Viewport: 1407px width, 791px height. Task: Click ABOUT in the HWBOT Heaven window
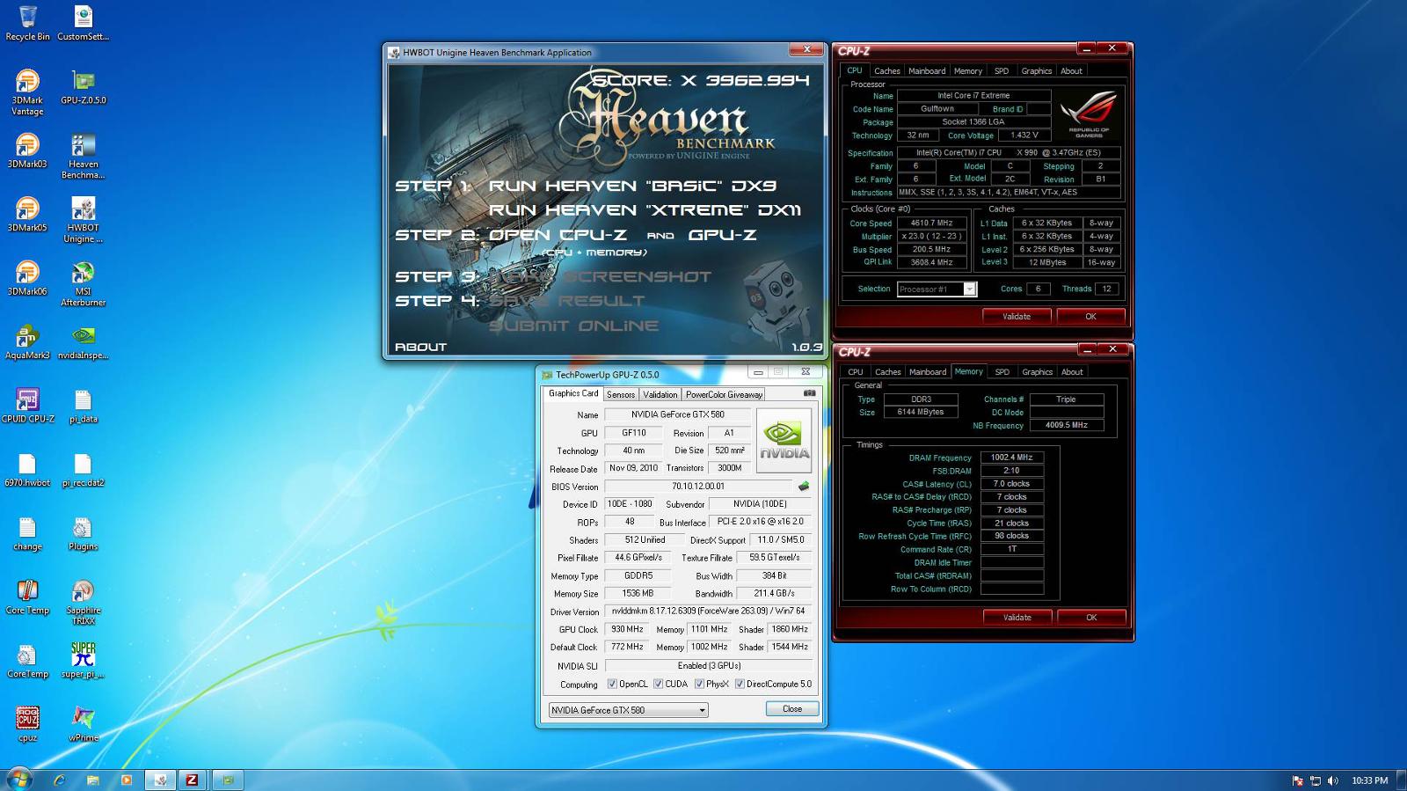[420, 347]
